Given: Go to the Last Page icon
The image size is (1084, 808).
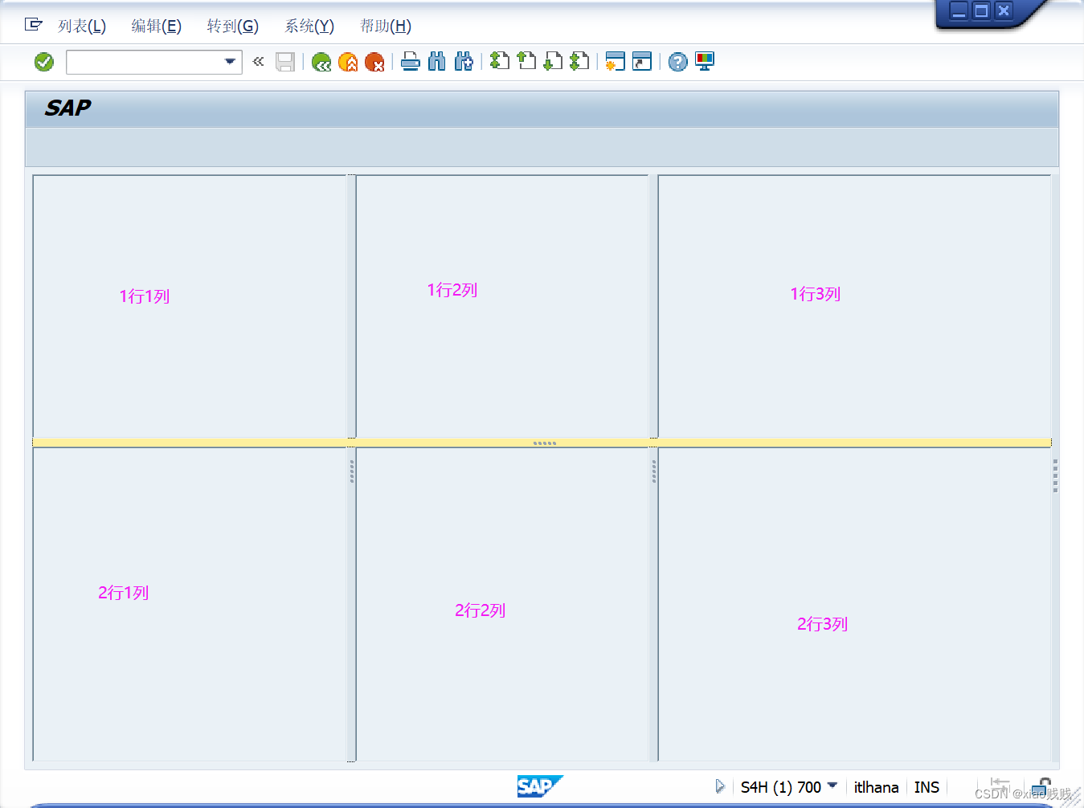Looking at the screenshot, I should 579,61.
